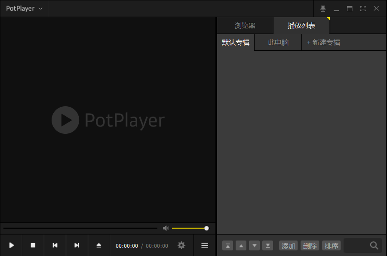Mute audio by clicking the speaker icon
Screen dimensions: 387x256
166,228
